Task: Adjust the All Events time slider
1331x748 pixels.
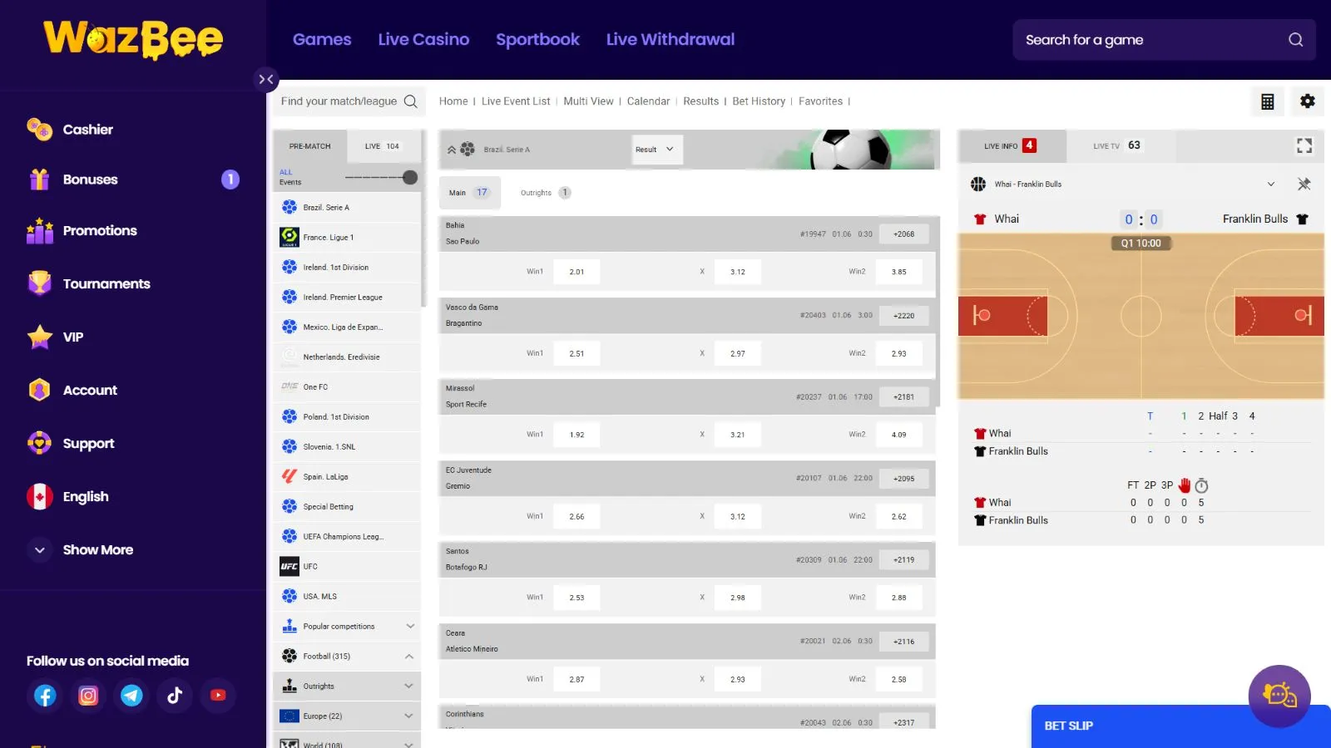Action: [x=409, y=177]
